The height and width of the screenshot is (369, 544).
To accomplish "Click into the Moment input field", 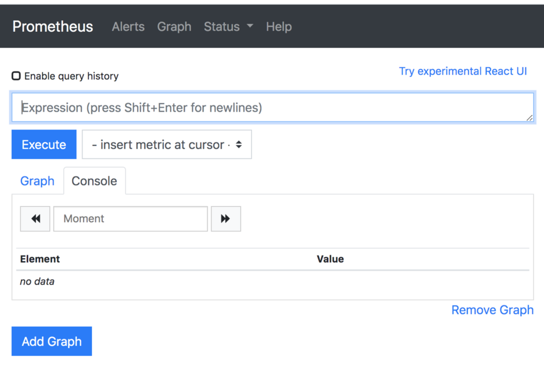I will pos(131,219).
